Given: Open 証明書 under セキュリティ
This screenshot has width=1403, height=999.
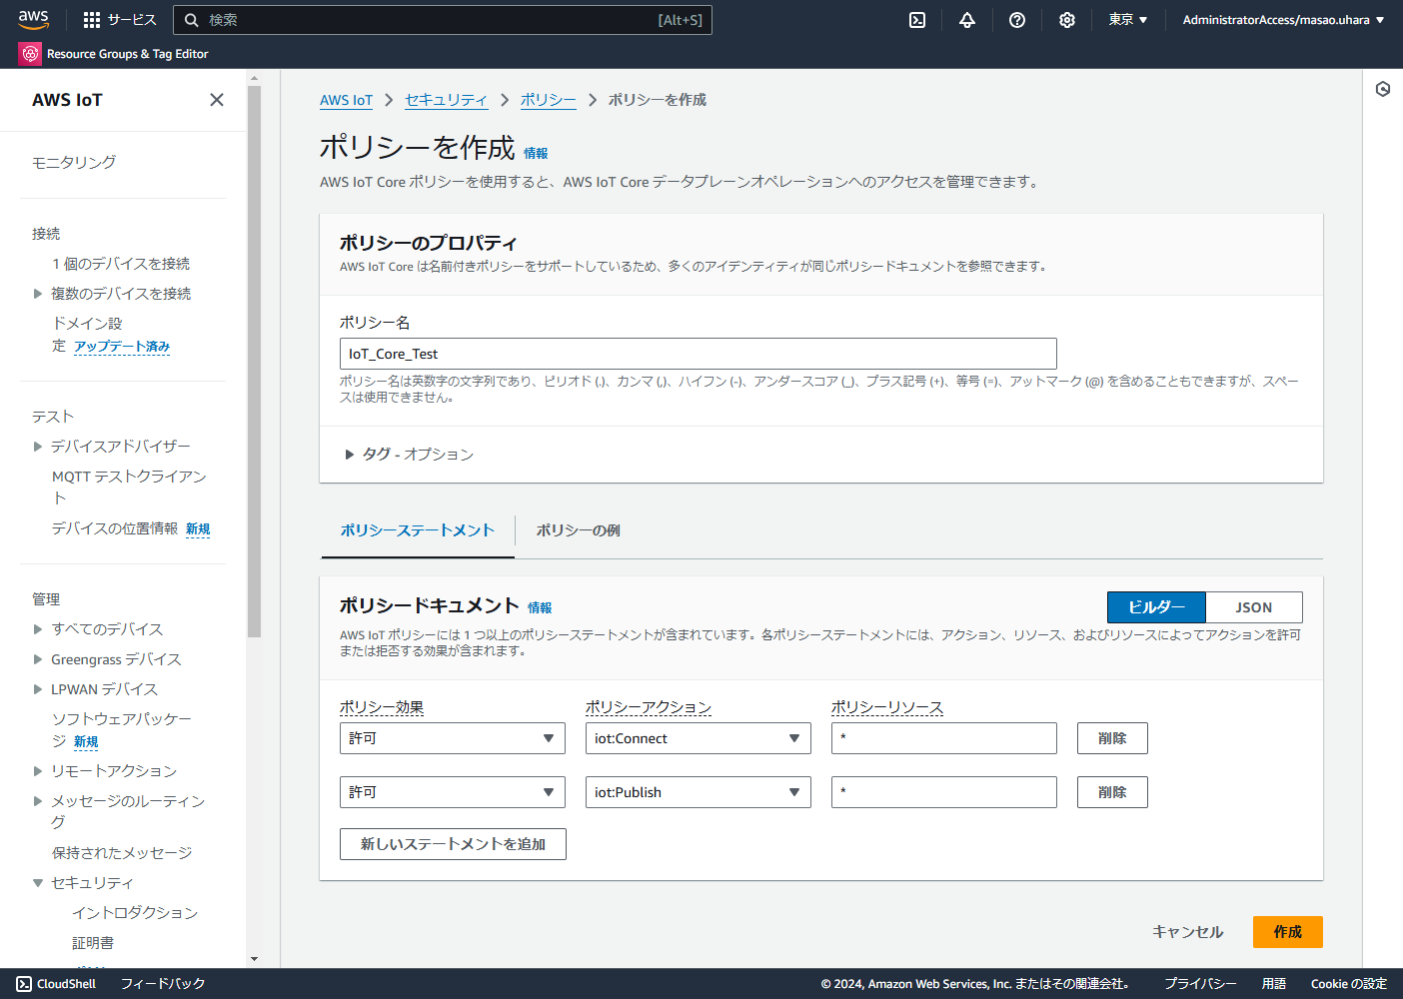Looking at the screenshot, I should pyautogui.click(x=93, y=943).
